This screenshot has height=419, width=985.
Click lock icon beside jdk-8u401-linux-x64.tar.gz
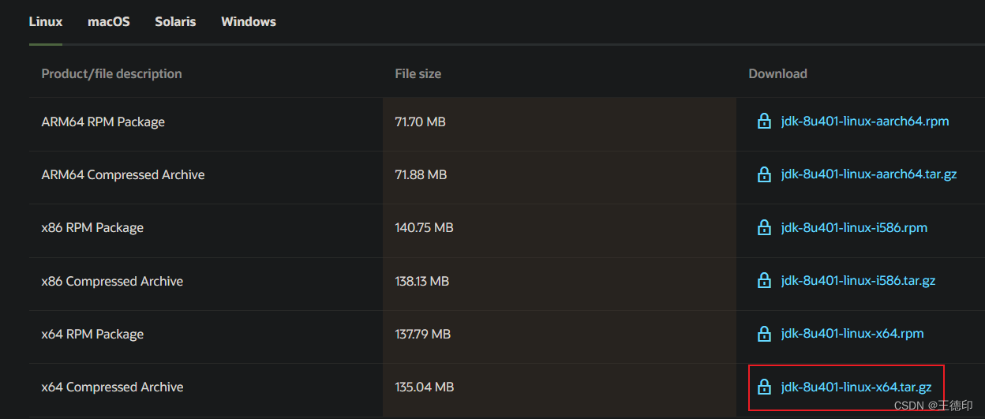[x=764, y=387]
